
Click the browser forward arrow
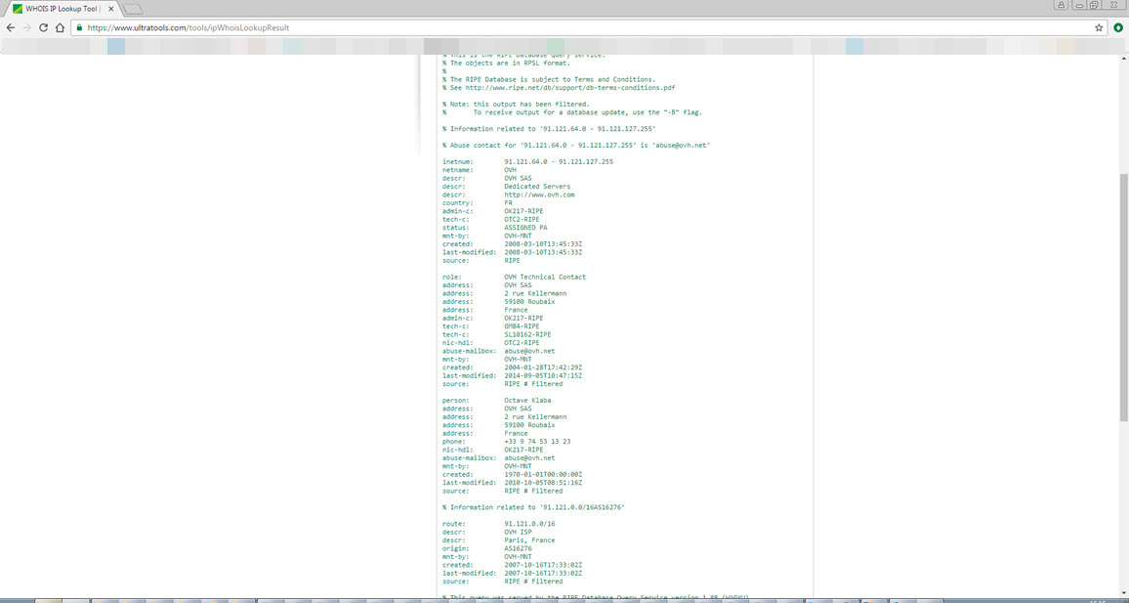tap(27, 27)
